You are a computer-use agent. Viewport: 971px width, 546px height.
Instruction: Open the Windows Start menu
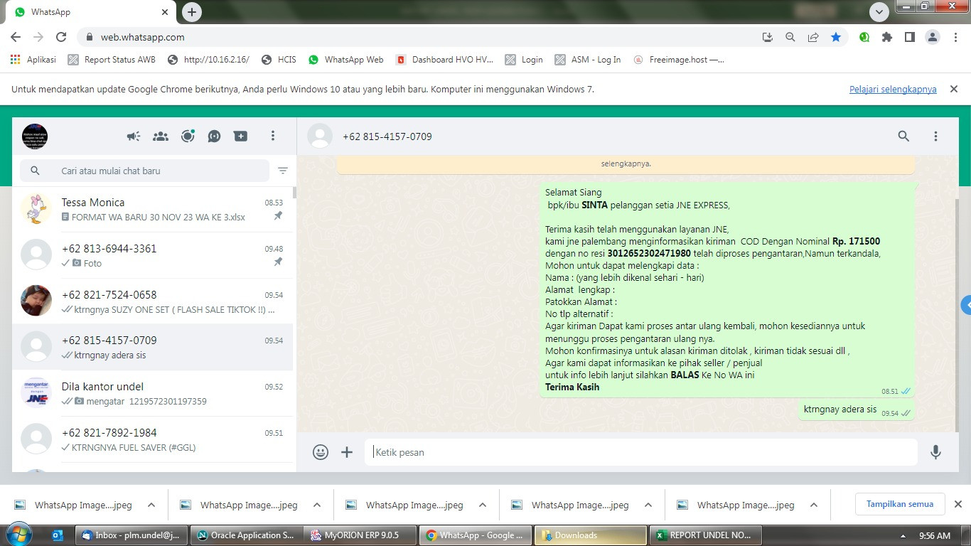[19, 535]
